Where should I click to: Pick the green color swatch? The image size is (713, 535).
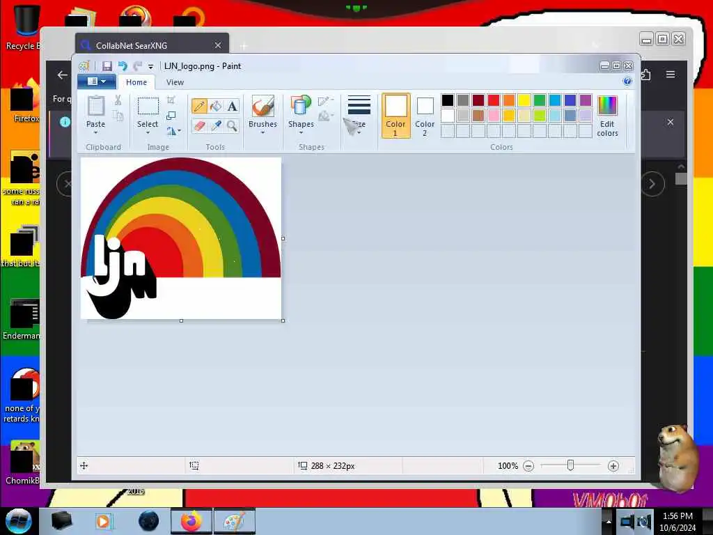[540, 100]
